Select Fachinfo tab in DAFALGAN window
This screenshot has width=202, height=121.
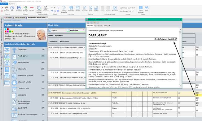[x=90, y=26]
